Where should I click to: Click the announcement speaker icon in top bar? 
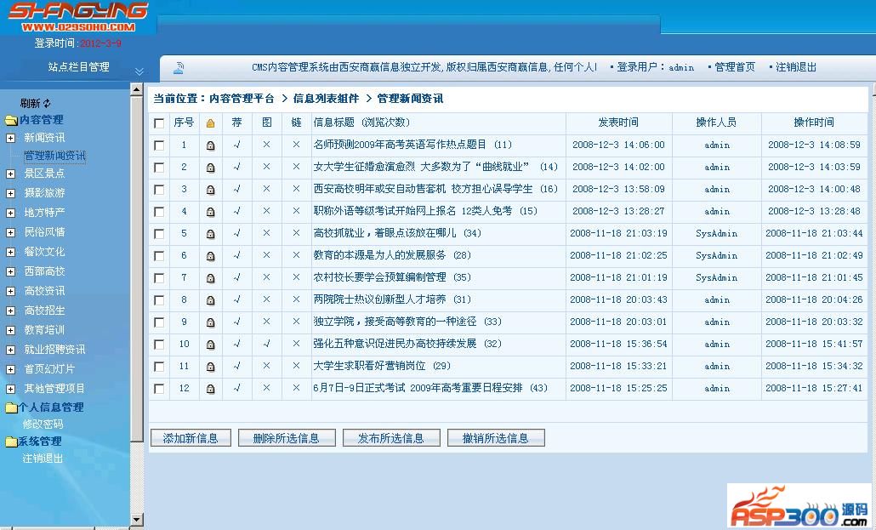coord(179,68)
